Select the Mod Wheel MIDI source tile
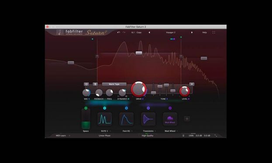The height and width of the screenshot is (163, 272). point(170,119)
